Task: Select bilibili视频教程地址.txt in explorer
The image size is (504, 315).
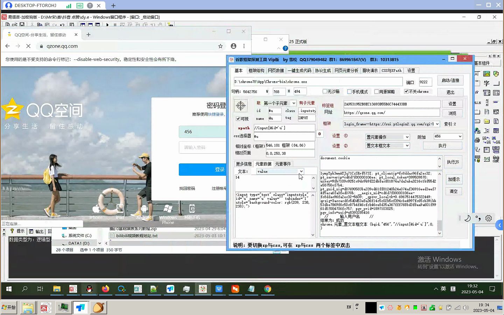Action: pyautogui.click(x=137, y=236)
